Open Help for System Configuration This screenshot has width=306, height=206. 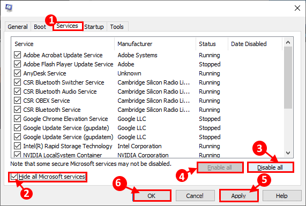282,196
